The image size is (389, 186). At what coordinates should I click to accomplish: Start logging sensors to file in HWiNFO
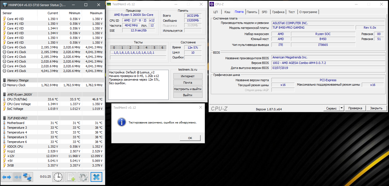pyautogui.click(x=71, y=177)
